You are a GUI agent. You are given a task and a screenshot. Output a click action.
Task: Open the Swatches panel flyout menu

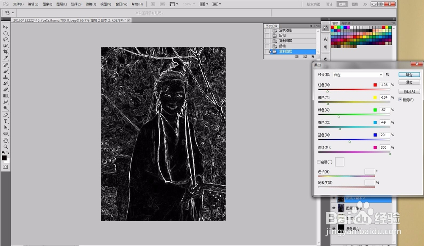[x=393, y=23]
